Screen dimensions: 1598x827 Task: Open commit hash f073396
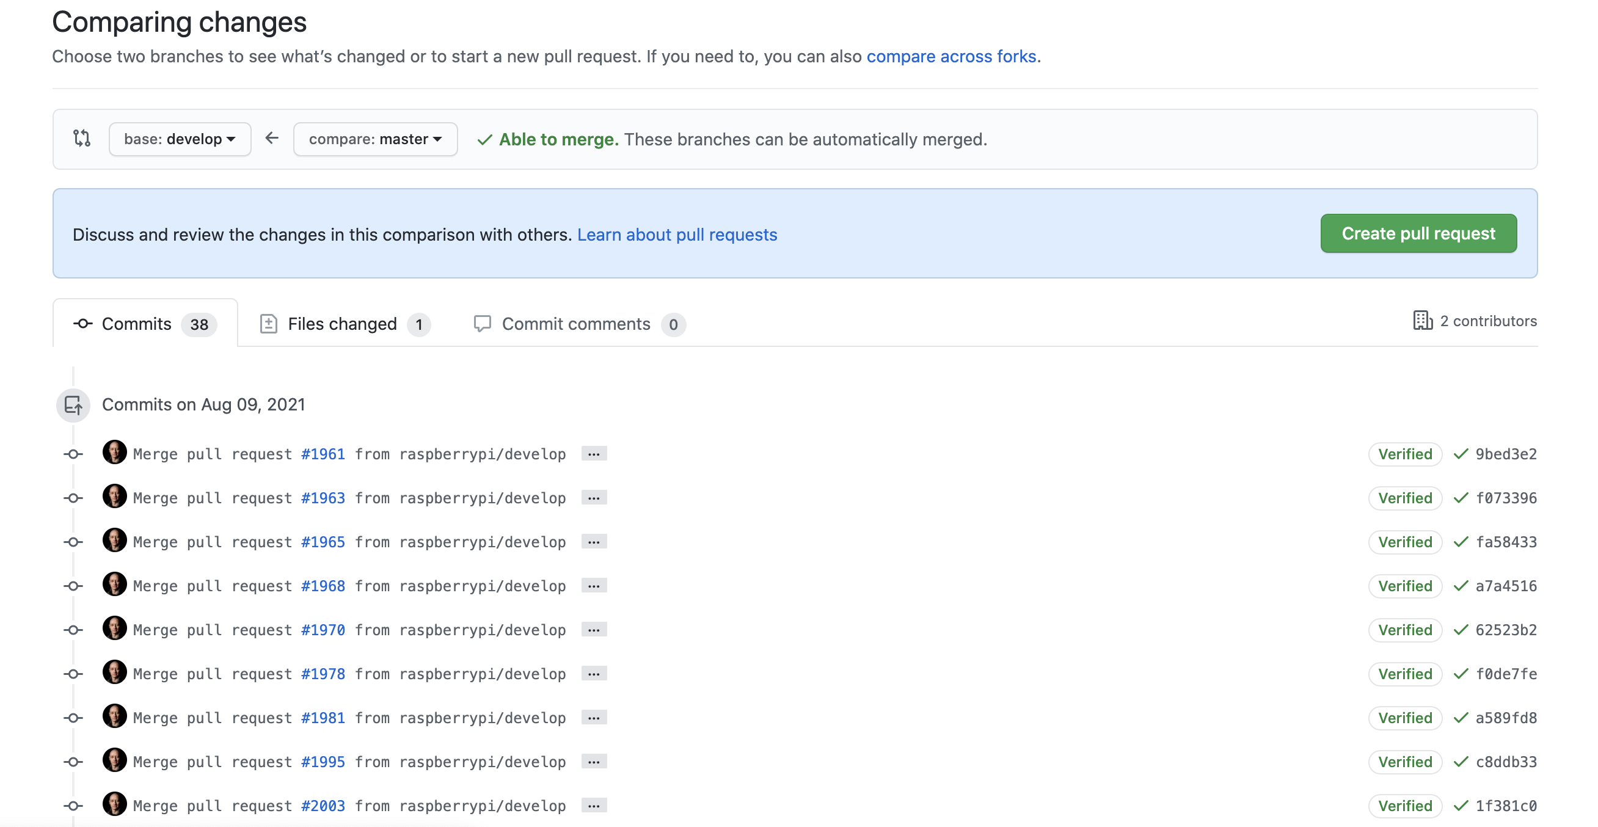(x=1506, y=498)
